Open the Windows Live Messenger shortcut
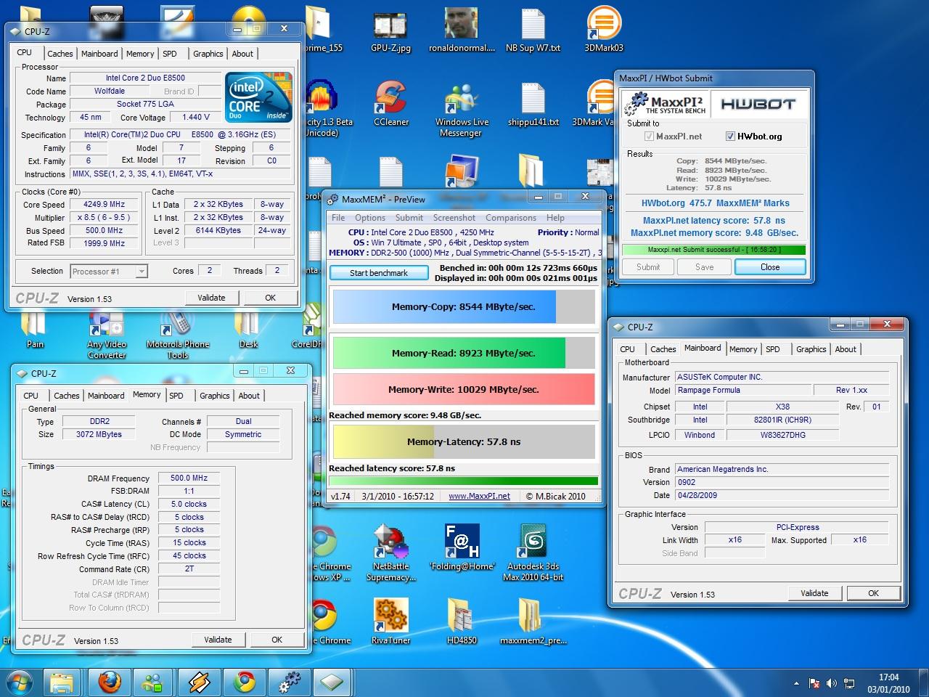The width and height of the screenshot is (929, 697). tap(462, 109)
